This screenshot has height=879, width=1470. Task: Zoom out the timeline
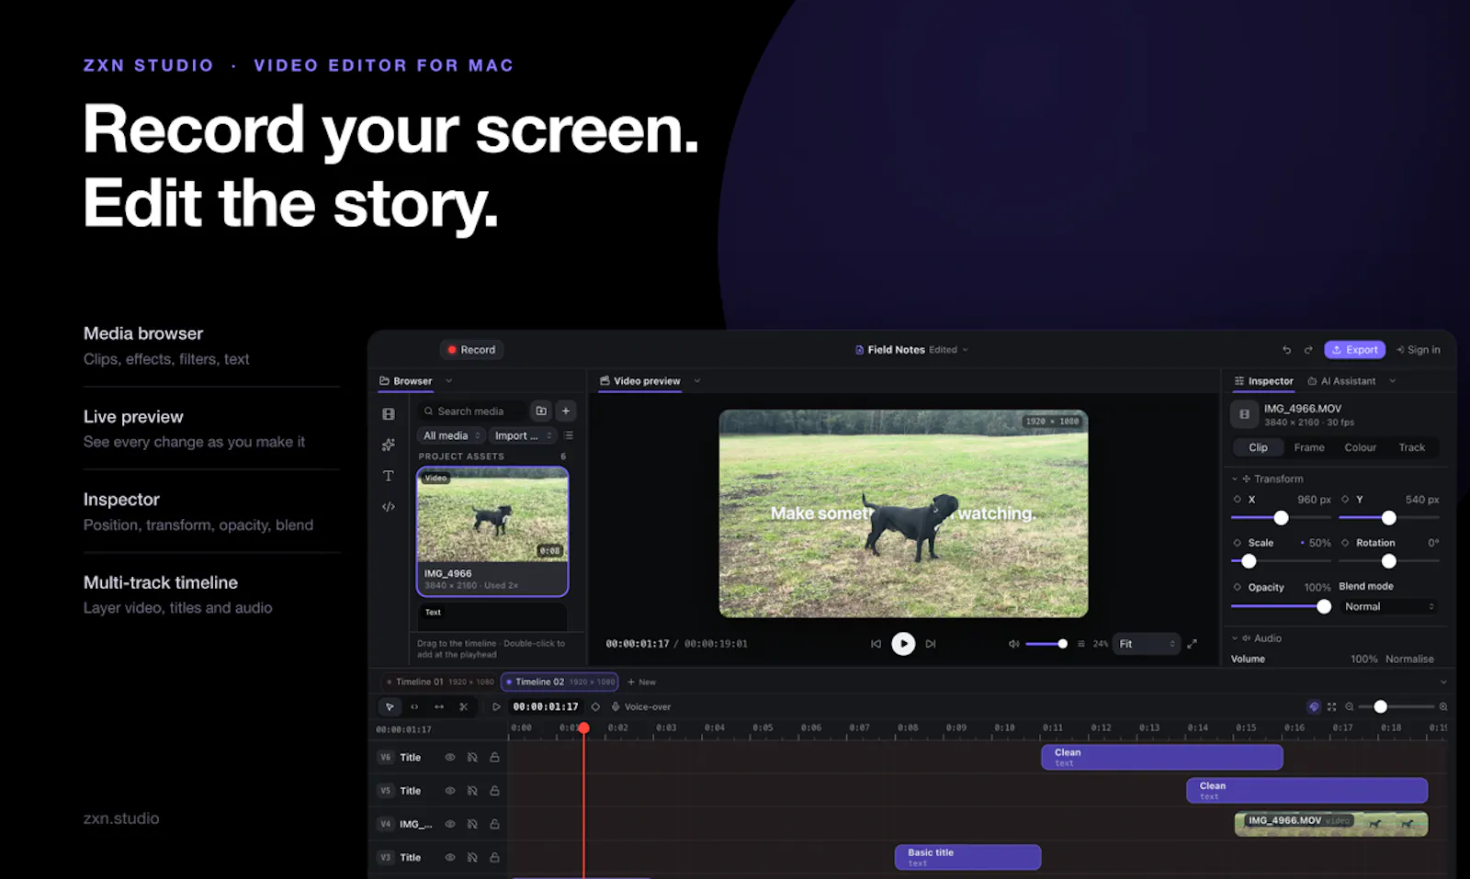1350,706
